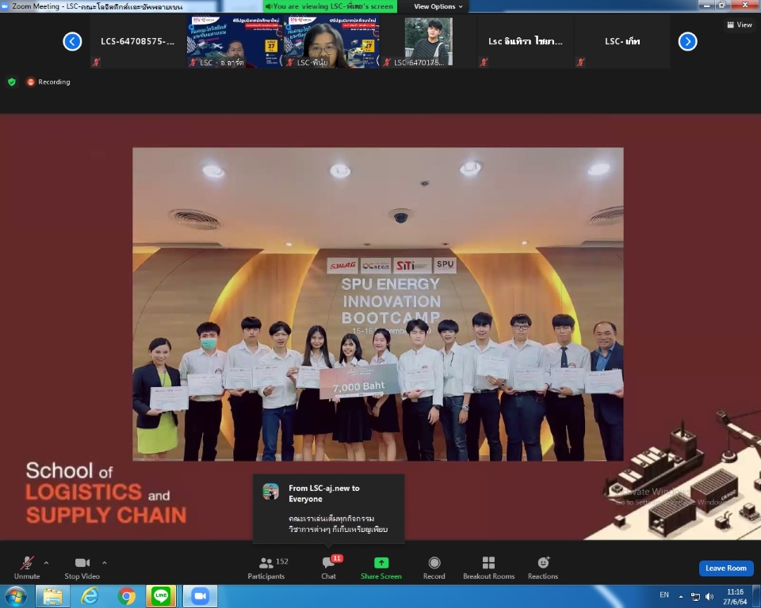Open chat message preview from LSC-aj.new
The width and height of the screenshot is (761, 608).
[328, 508]
